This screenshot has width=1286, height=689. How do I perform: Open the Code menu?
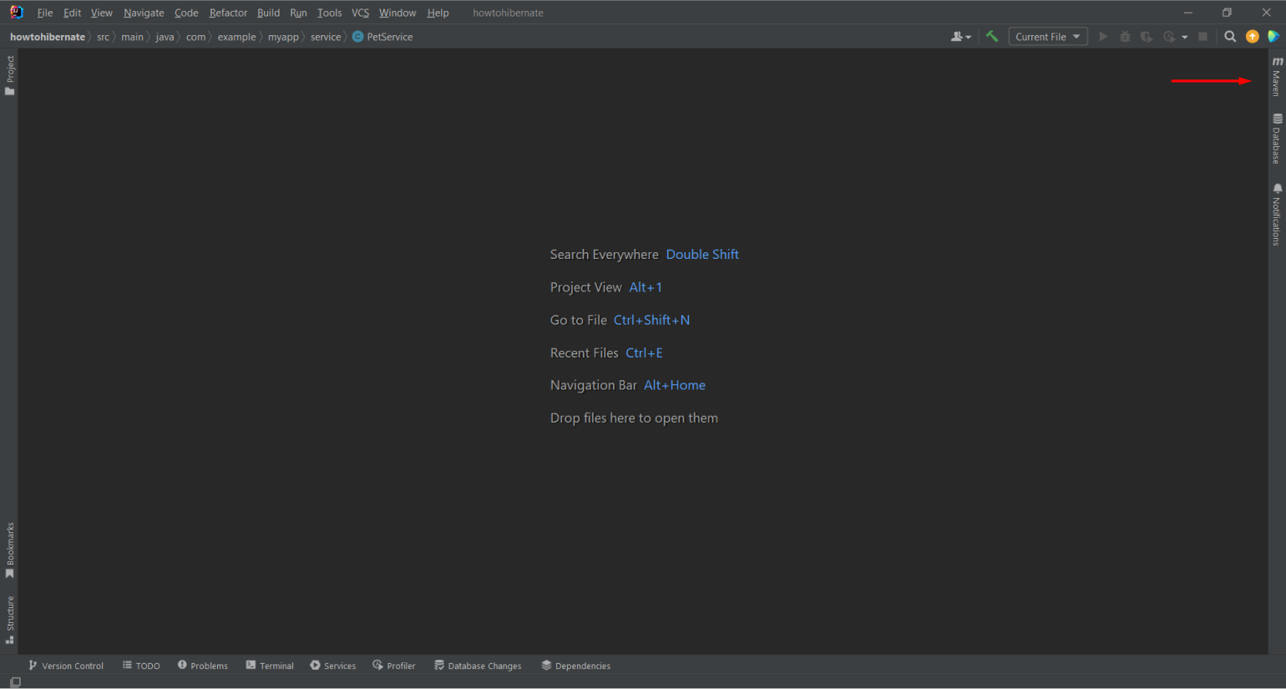click(186, 13)
